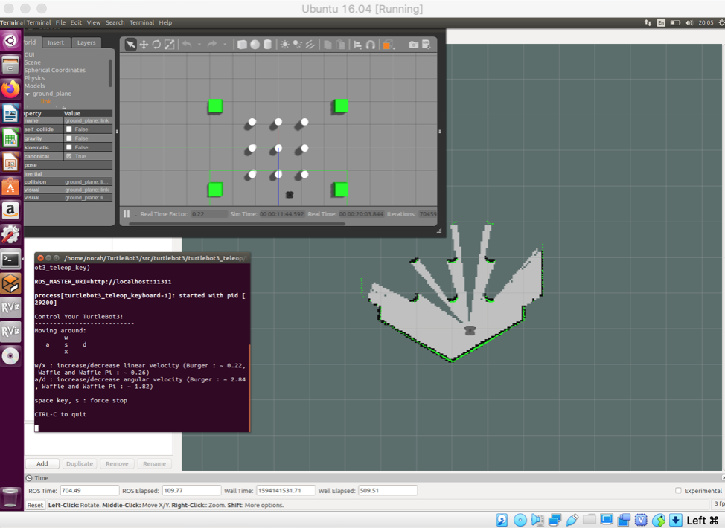The width and height of the screenshot is (725, 528).
Task: Select the Snap Mode tool
Action: coord(369,44)
